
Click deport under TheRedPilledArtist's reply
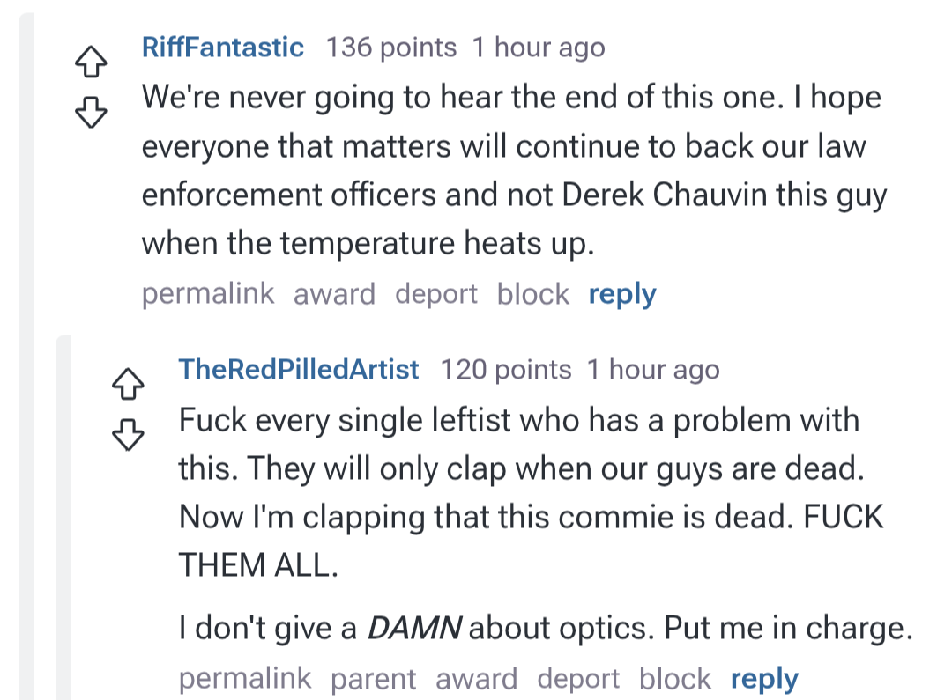pyautogui.click(x=577, y=679)
